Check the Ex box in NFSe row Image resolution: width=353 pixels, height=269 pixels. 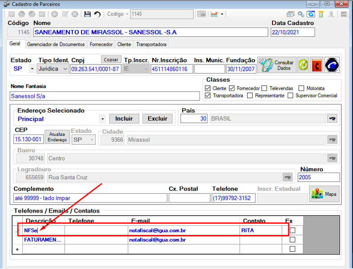(x=293, y=230)
